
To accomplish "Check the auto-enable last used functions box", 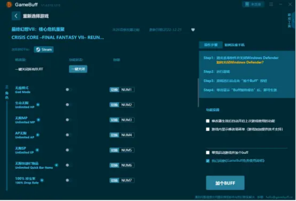I will [x=208, y=121].
